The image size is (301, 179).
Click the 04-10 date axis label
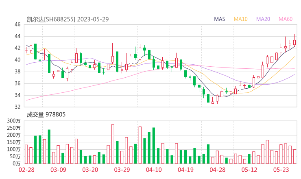click(154, 170)
